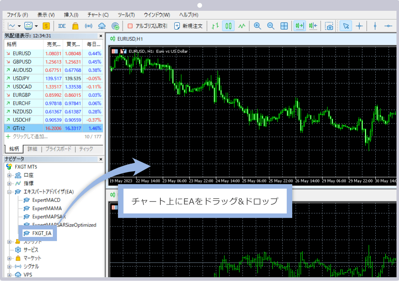The image size is (399, 281).
Task: Collapse エキスパートアドバイザ(EA) tree node
Action: click(10, 192)
